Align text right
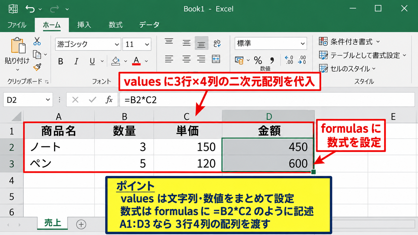Viewport: 418px width, 235px height. pyautogui.click(x=201, y=59)
